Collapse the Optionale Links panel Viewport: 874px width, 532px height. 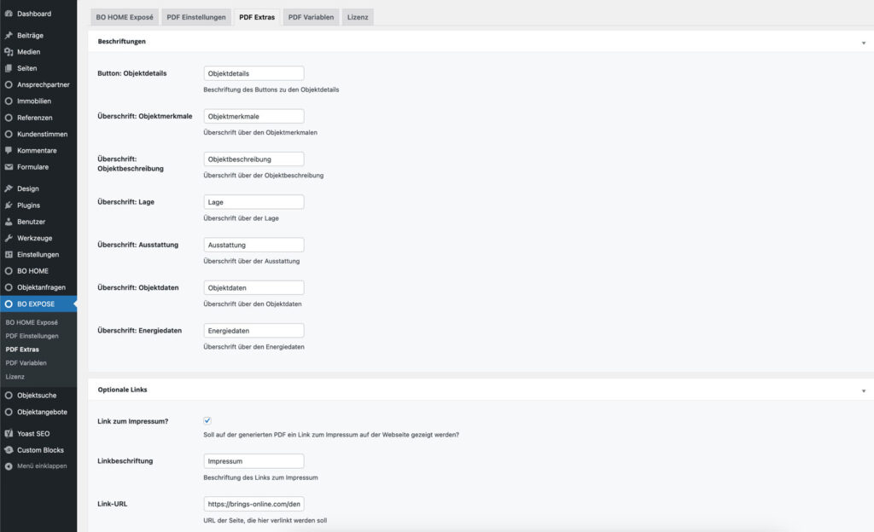[x=865, y=389]
